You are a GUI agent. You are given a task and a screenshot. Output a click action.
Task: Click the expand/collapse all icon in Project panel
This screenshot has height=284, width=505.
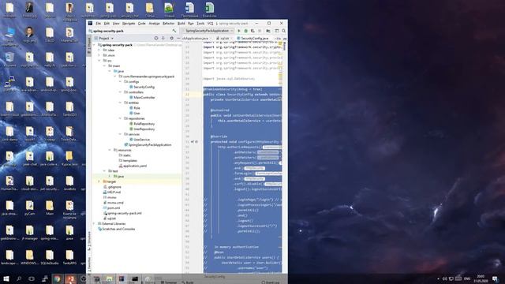click(163, 39)
